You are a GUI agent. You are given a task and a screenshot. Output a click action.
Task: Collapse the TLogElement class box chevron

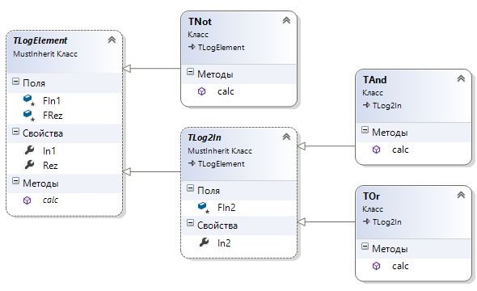tap(112, 40)
